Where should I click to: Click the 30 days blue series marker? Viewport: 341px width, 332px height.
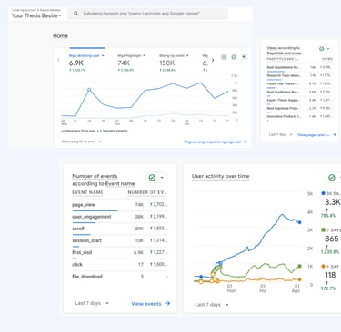tap(323, 193)
